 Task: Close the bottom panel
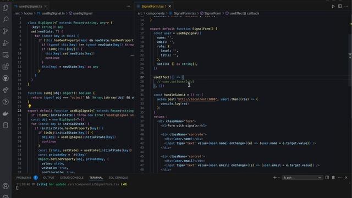346,178
